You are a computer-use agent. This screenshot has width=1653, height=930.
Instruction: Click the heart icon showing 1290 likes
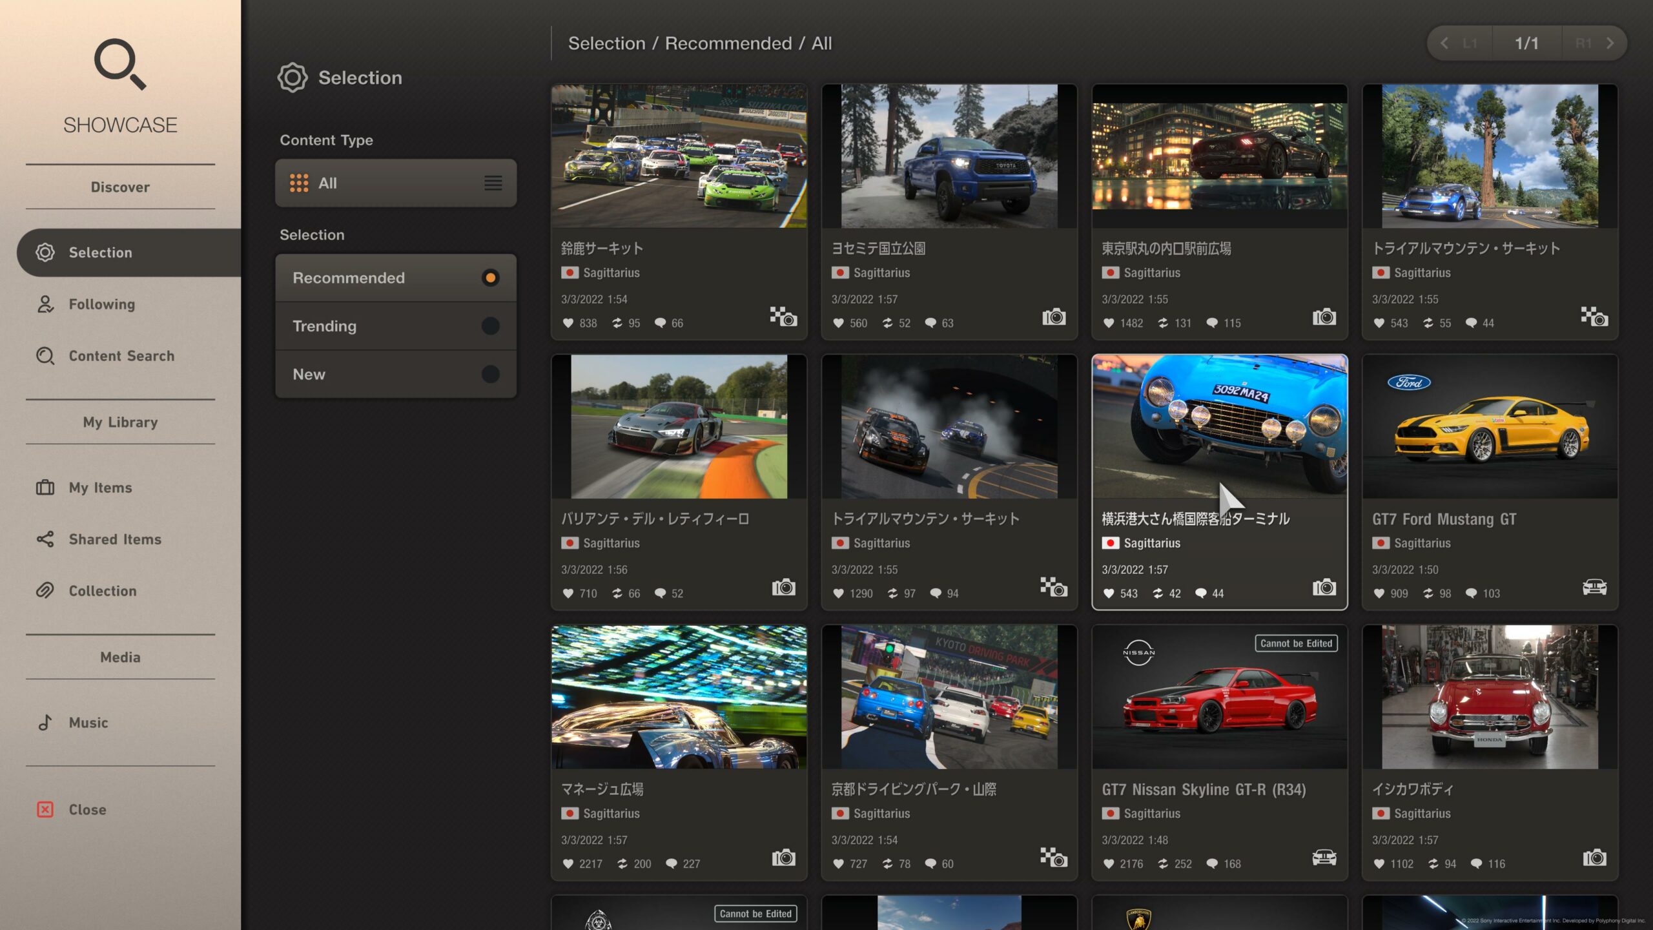pos(838,594)
